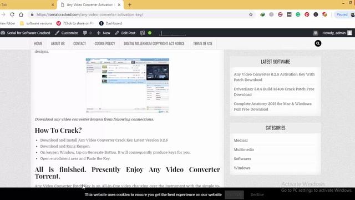
Task: Accept cookies in the banner
Action: pyautogui.click(x=234, y=194)
